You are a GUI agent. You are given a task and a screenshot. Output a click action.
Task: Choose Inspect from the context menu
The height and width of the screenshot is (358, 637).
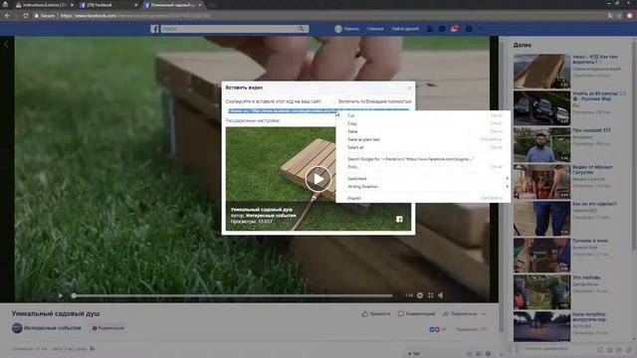click(x=423, y=198)
